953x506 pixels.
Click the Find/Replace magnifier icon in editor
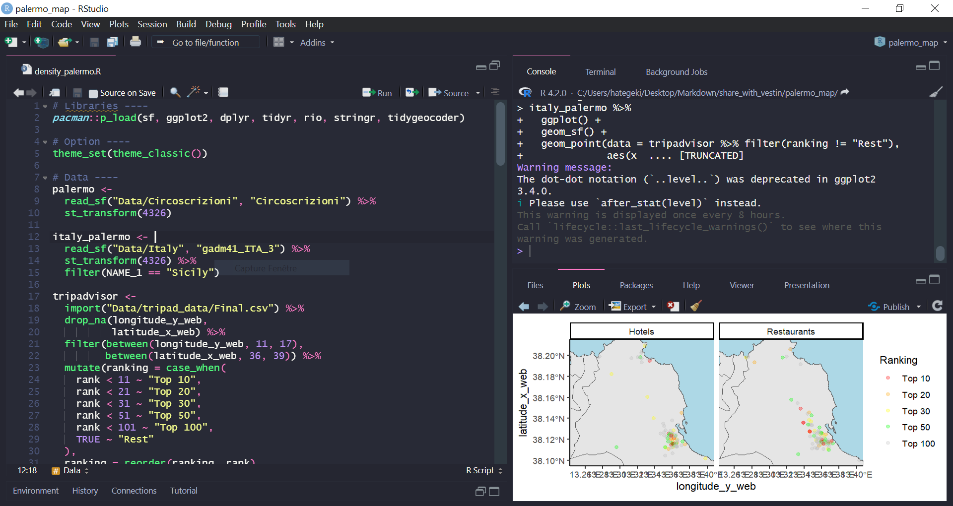coord(175,92)
